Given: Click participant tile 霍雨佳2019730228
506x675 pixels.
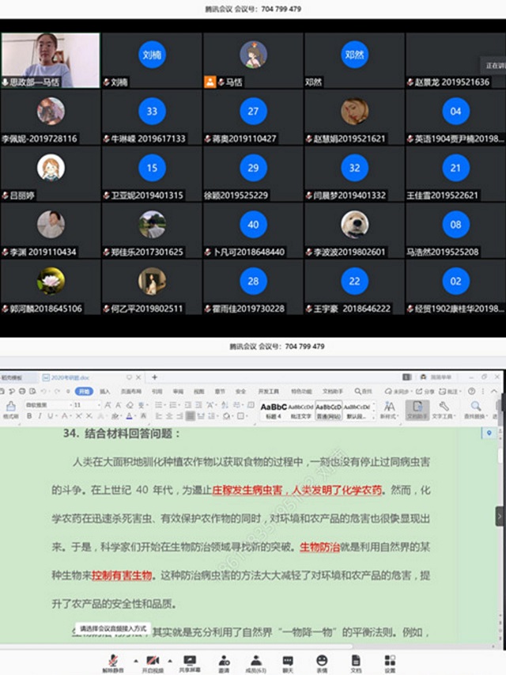Looking at the screenshot, I should point(253,286).
